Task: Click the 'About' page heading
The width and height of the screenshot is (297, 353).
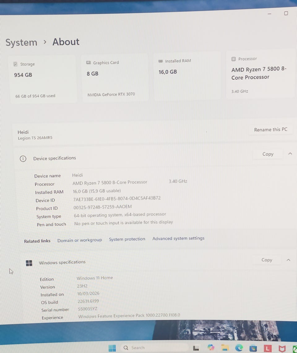Action: coord(66,42)
